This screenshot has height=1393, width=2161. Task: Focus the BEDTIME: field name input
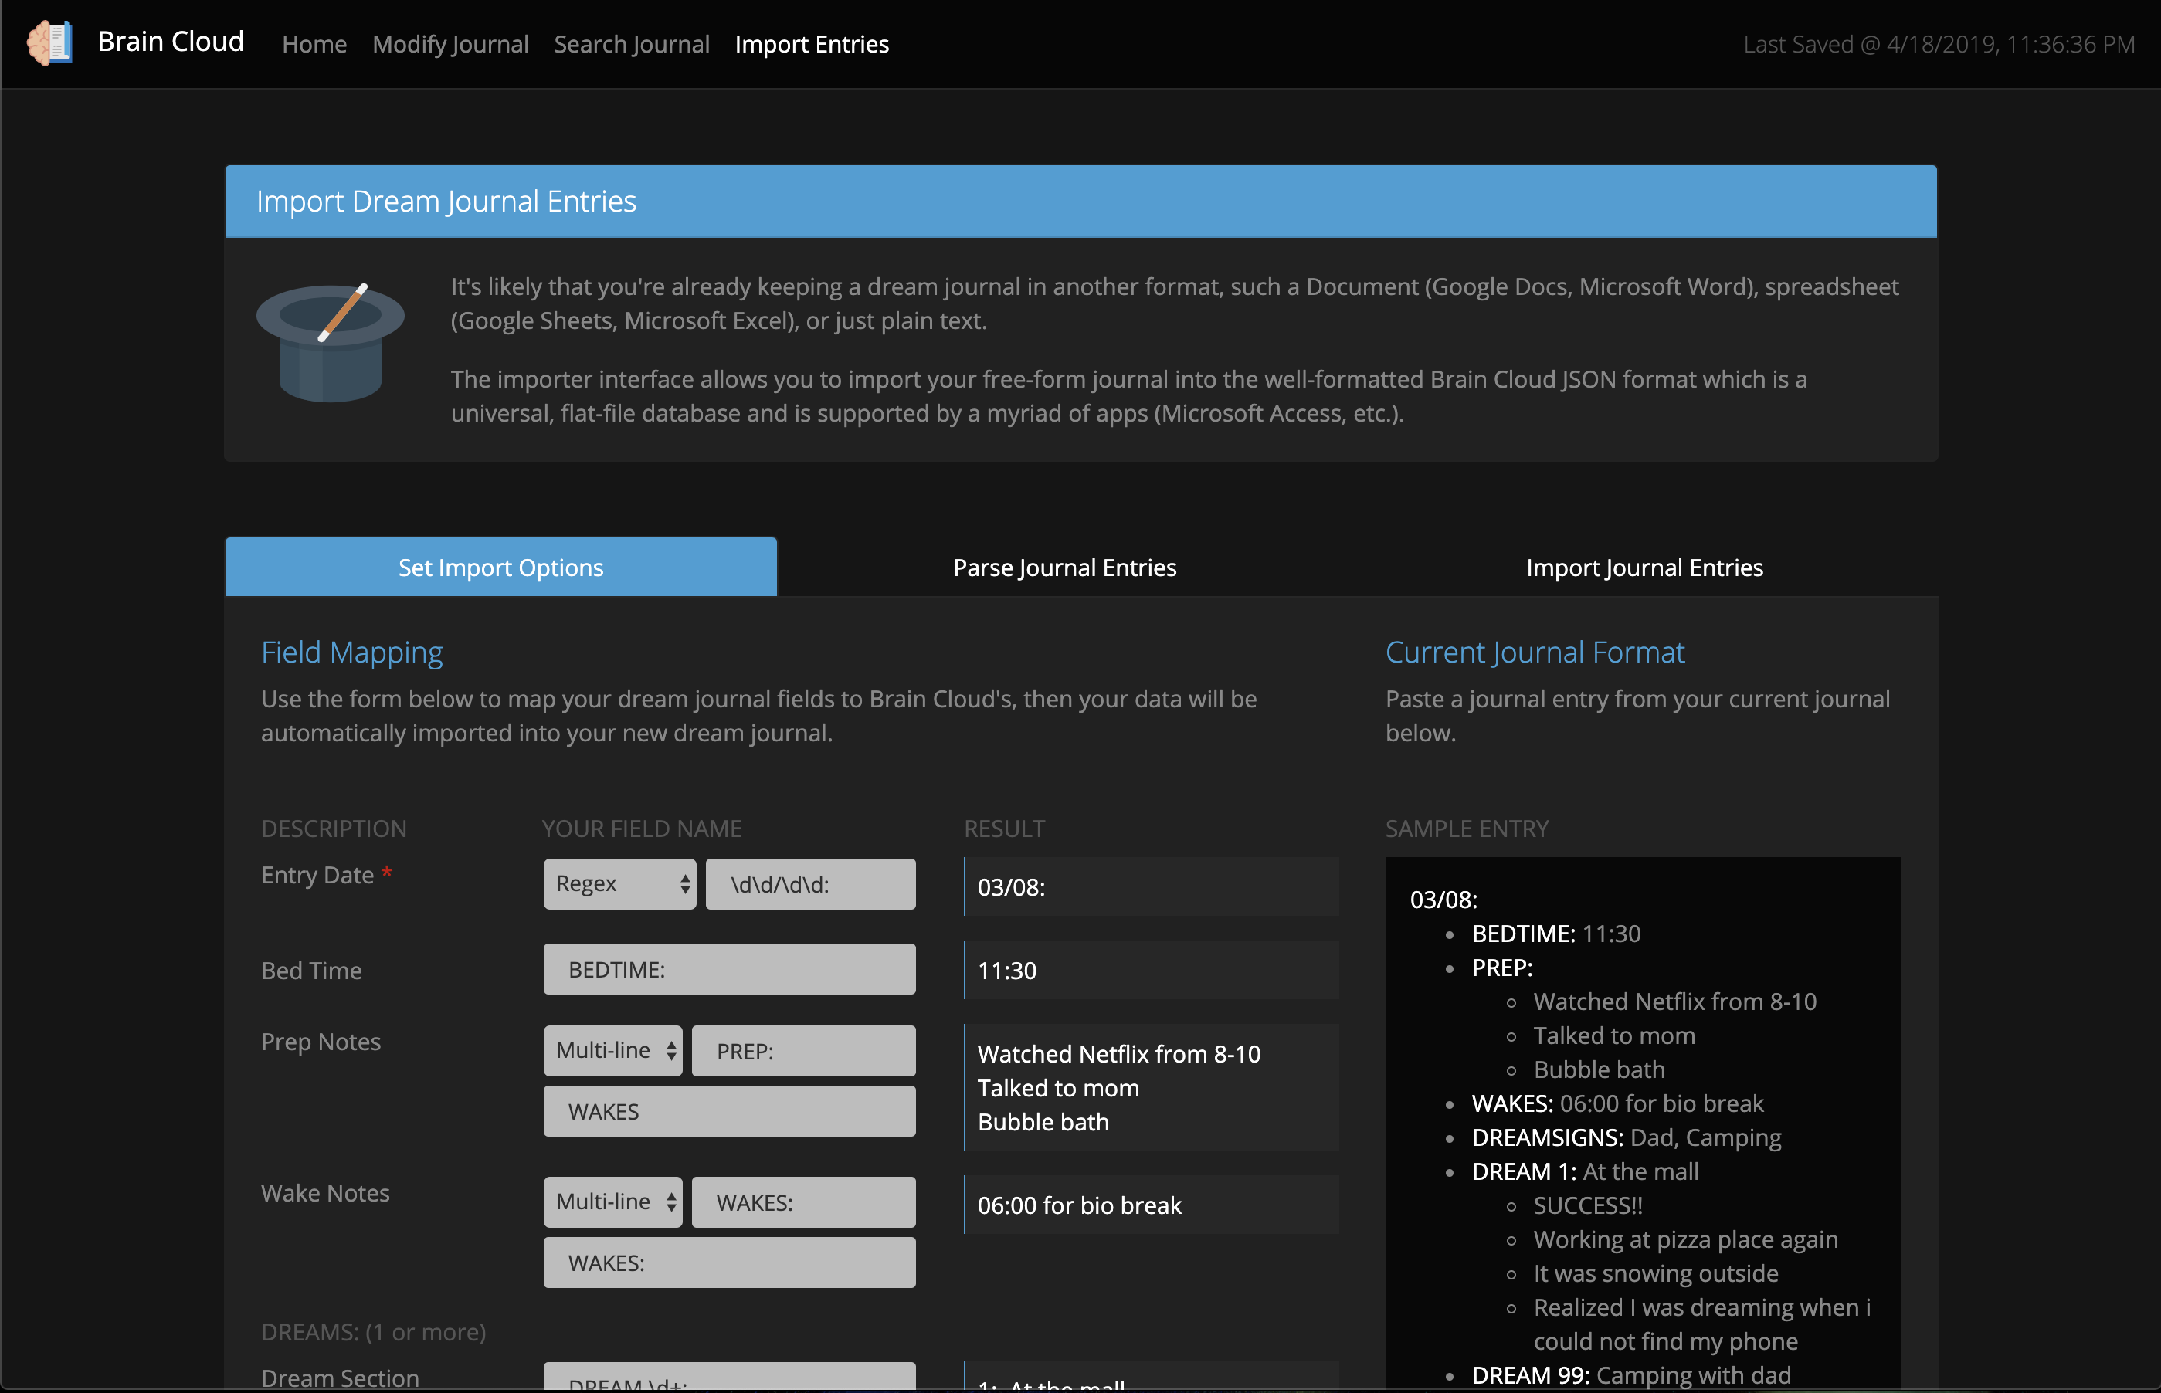(729, 970)
